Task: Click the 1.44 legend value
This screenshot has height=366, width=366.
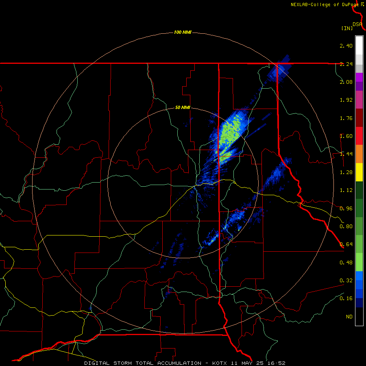Action: pos(346,154)
